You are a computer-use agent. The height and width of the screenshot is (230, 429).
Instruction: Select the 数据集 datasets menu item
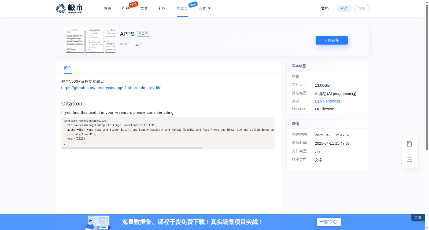[182, 9]
